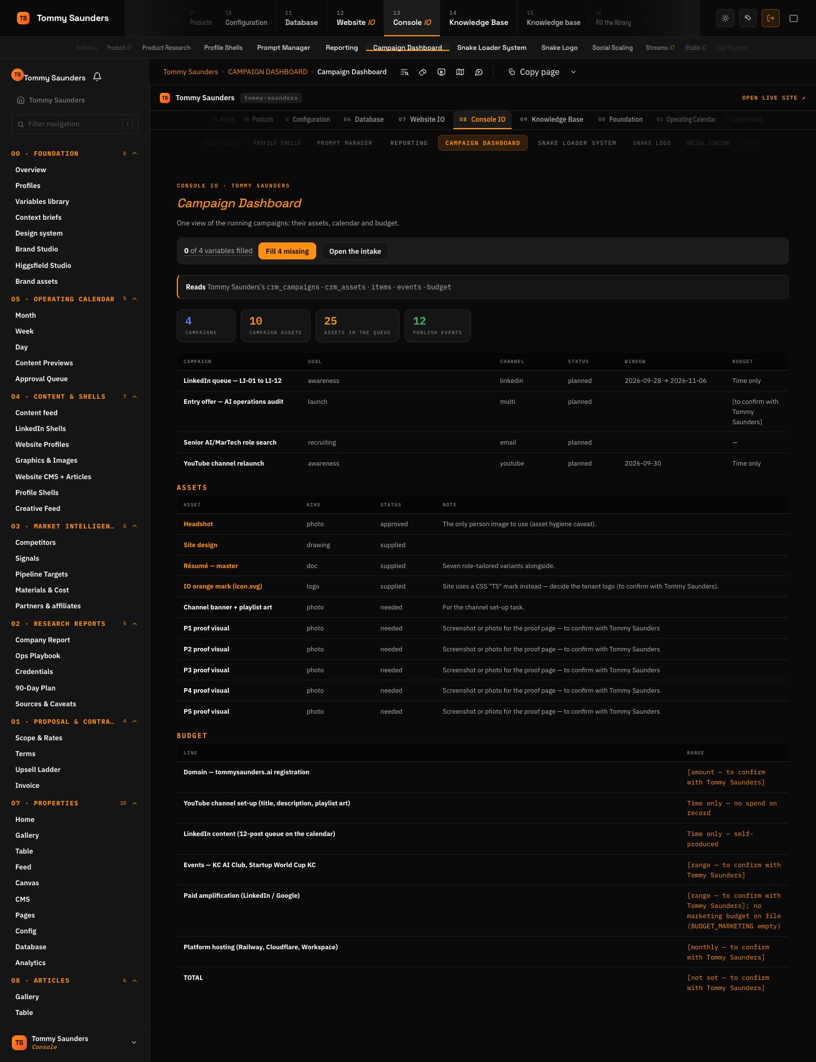Collapse the 01 Proposal & Contracts section

pyautogui.click(x=134, y=722)
